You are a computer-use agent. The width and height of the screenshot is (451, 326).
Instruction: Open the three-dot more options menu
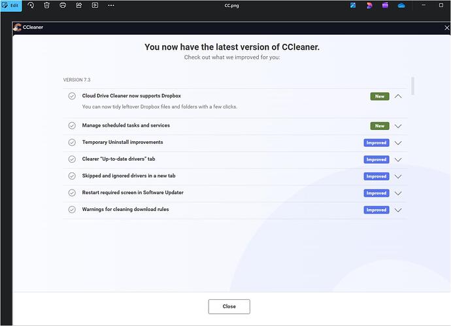tap(111, 5)
